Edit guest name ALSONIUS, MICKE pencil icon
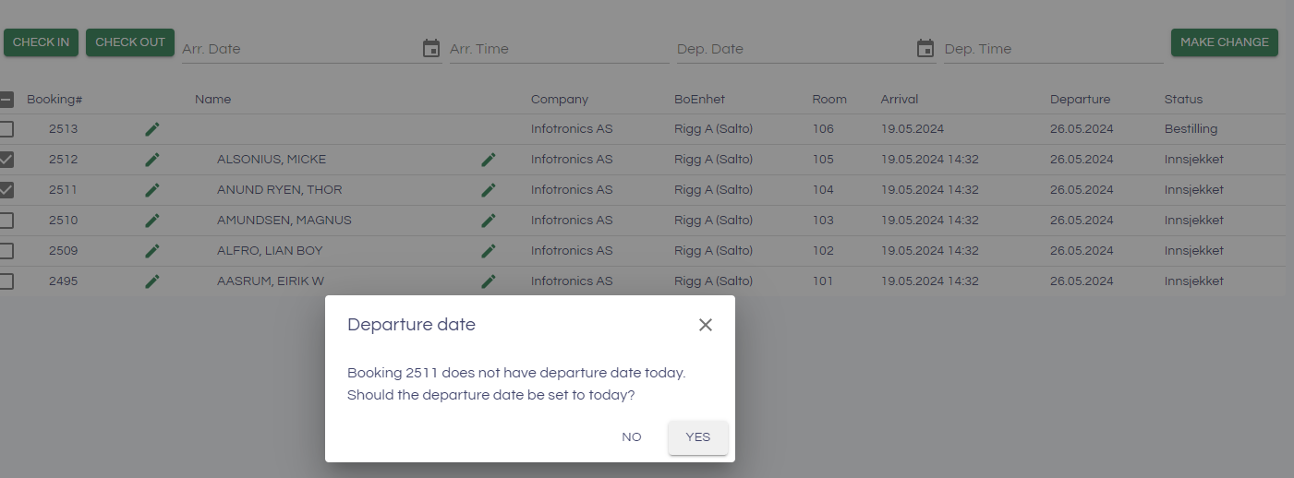Image resolution: width=1294 pixels, height=478 pixels. pos(489,160)
